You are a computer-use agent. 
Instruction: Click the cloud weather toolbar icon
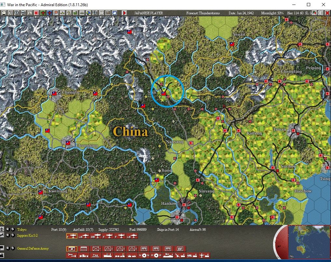pos(115,13)
